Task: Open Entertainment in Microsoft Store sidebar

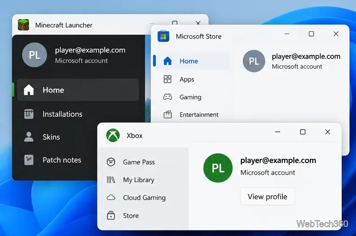Action: click(199, 115)
